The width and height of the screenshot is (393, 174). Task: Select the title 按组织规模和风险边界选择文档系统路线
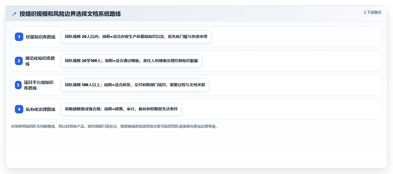[x=70, y=14]
